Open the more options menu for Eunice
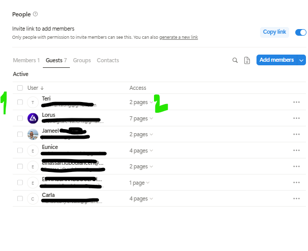The width and height of the screenshot is (308, 251). coord(296,150)
